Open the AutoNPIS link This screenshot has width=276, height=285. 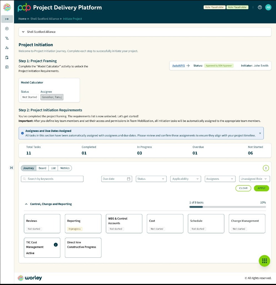(178, 66)
